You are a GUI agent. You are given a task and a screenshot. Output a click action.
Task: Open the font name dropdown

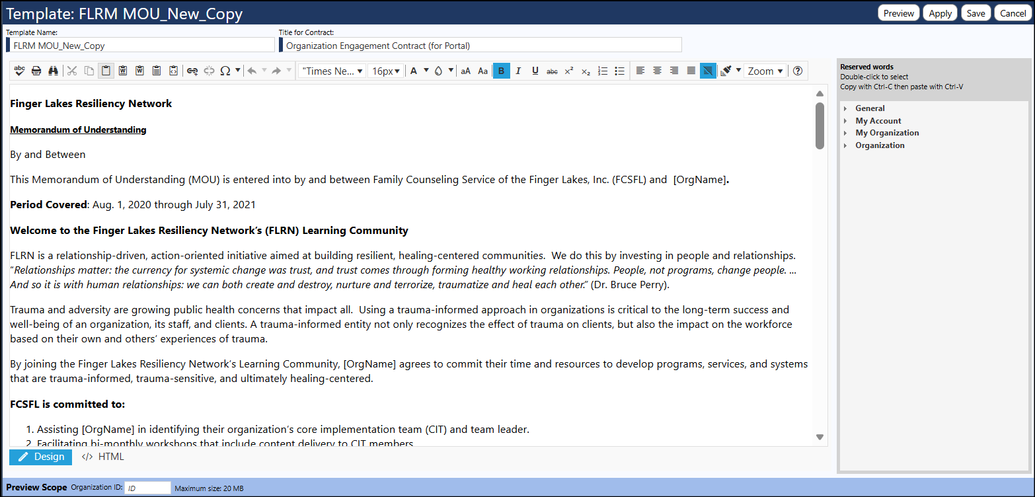332,71
